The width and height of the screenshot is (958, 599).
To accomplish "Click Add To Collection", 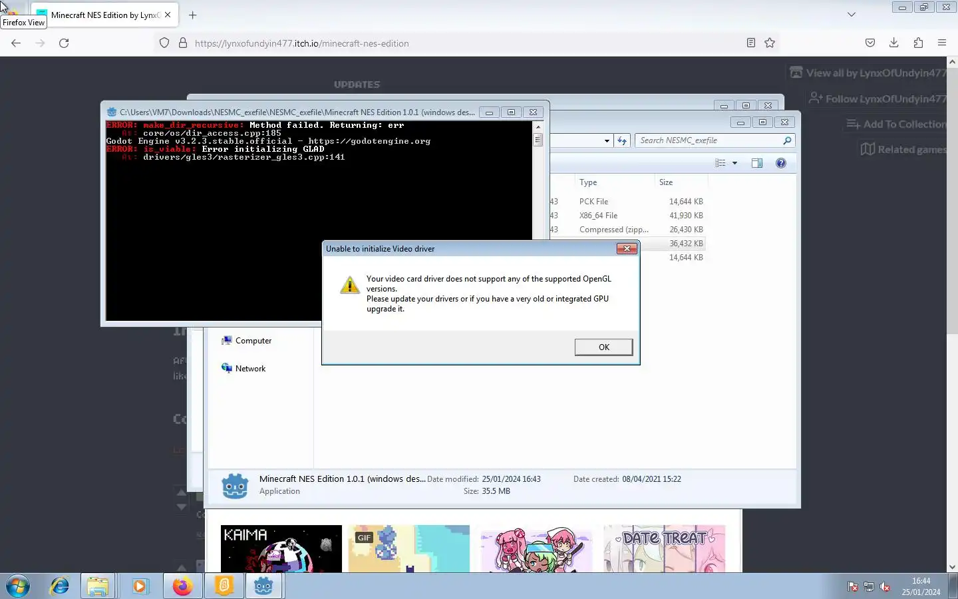I will (896, 124).
